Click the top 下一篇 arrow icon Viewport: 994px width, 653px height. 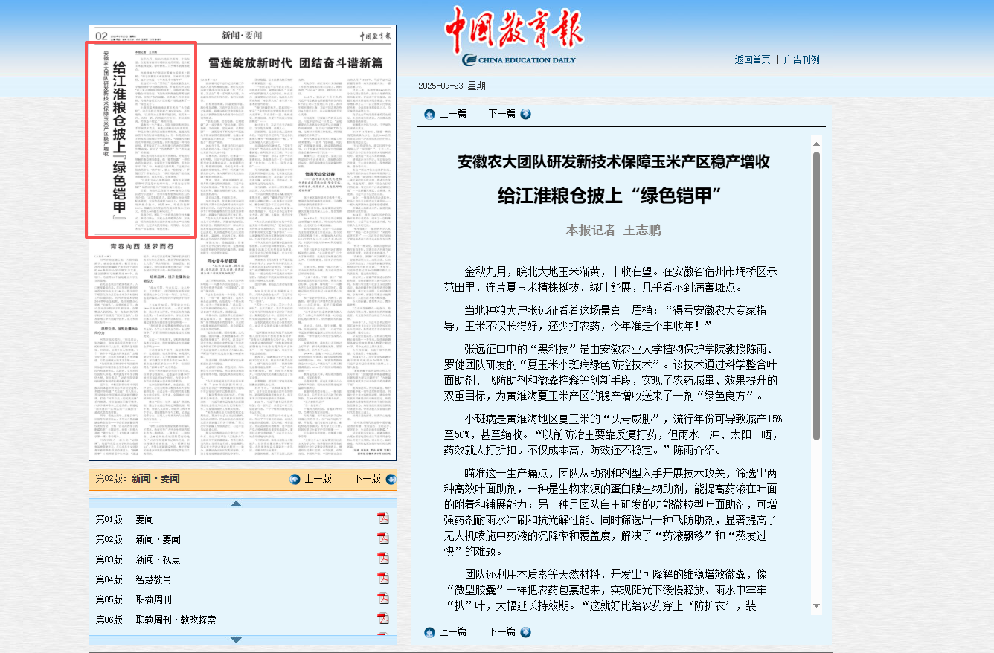525,114
